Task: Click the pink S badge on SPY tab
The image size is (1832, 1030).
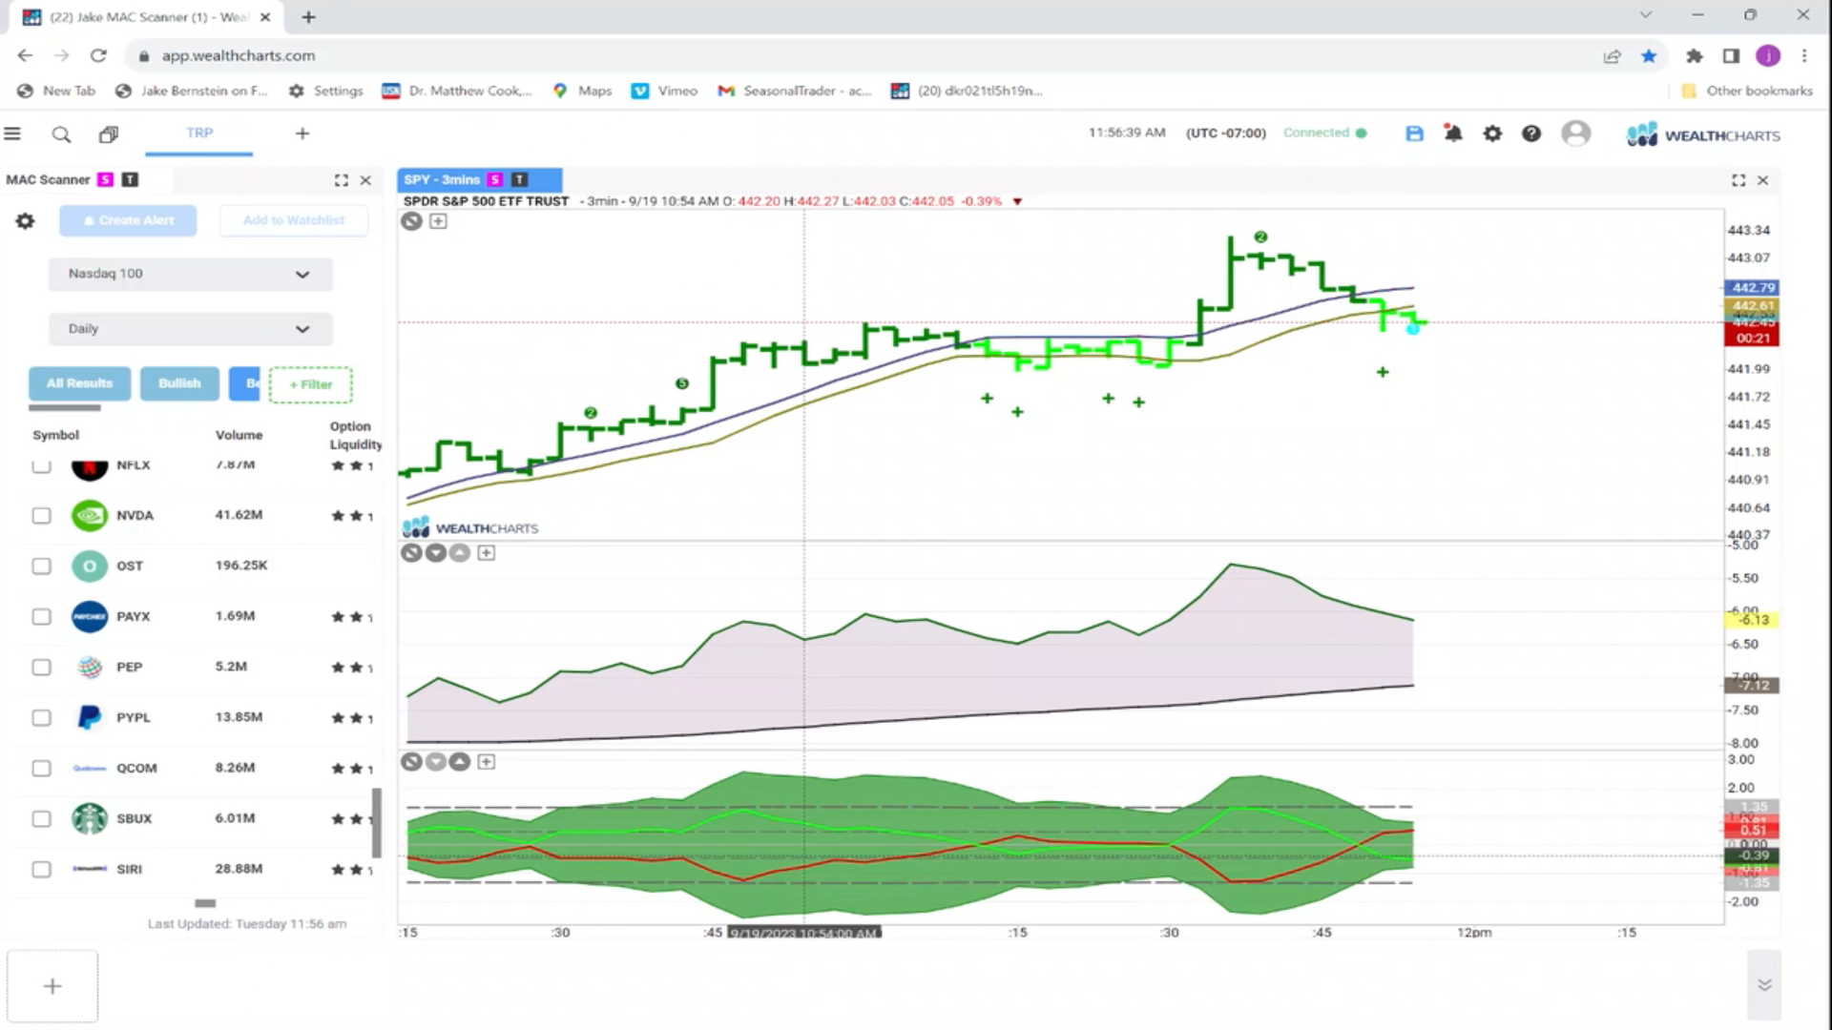Action: tap(494, 179)
